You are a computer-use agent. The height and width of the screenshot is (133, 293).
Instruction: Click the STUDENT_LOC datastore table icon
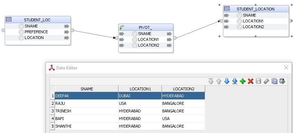(x=9, y=19)
